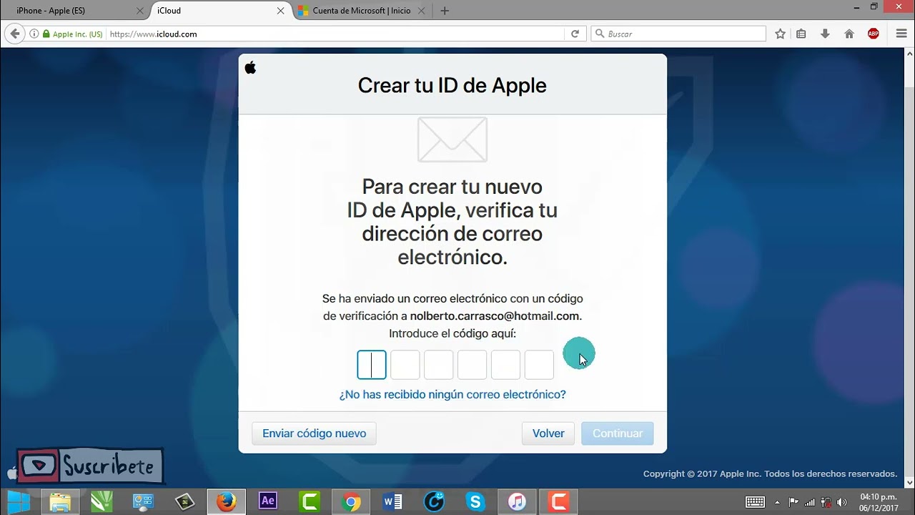Open Adblock Plus extension icon
Image resolution: width=915 pixels, height=515 pixels.
(873, 34)
